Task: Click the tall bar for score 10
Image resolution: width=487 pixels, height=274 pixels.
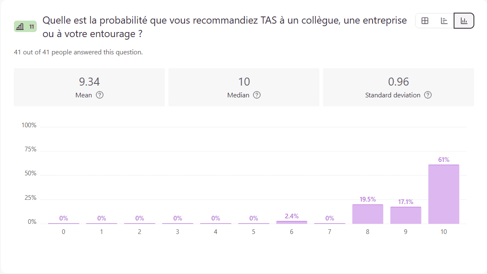Action: point(443,194)
